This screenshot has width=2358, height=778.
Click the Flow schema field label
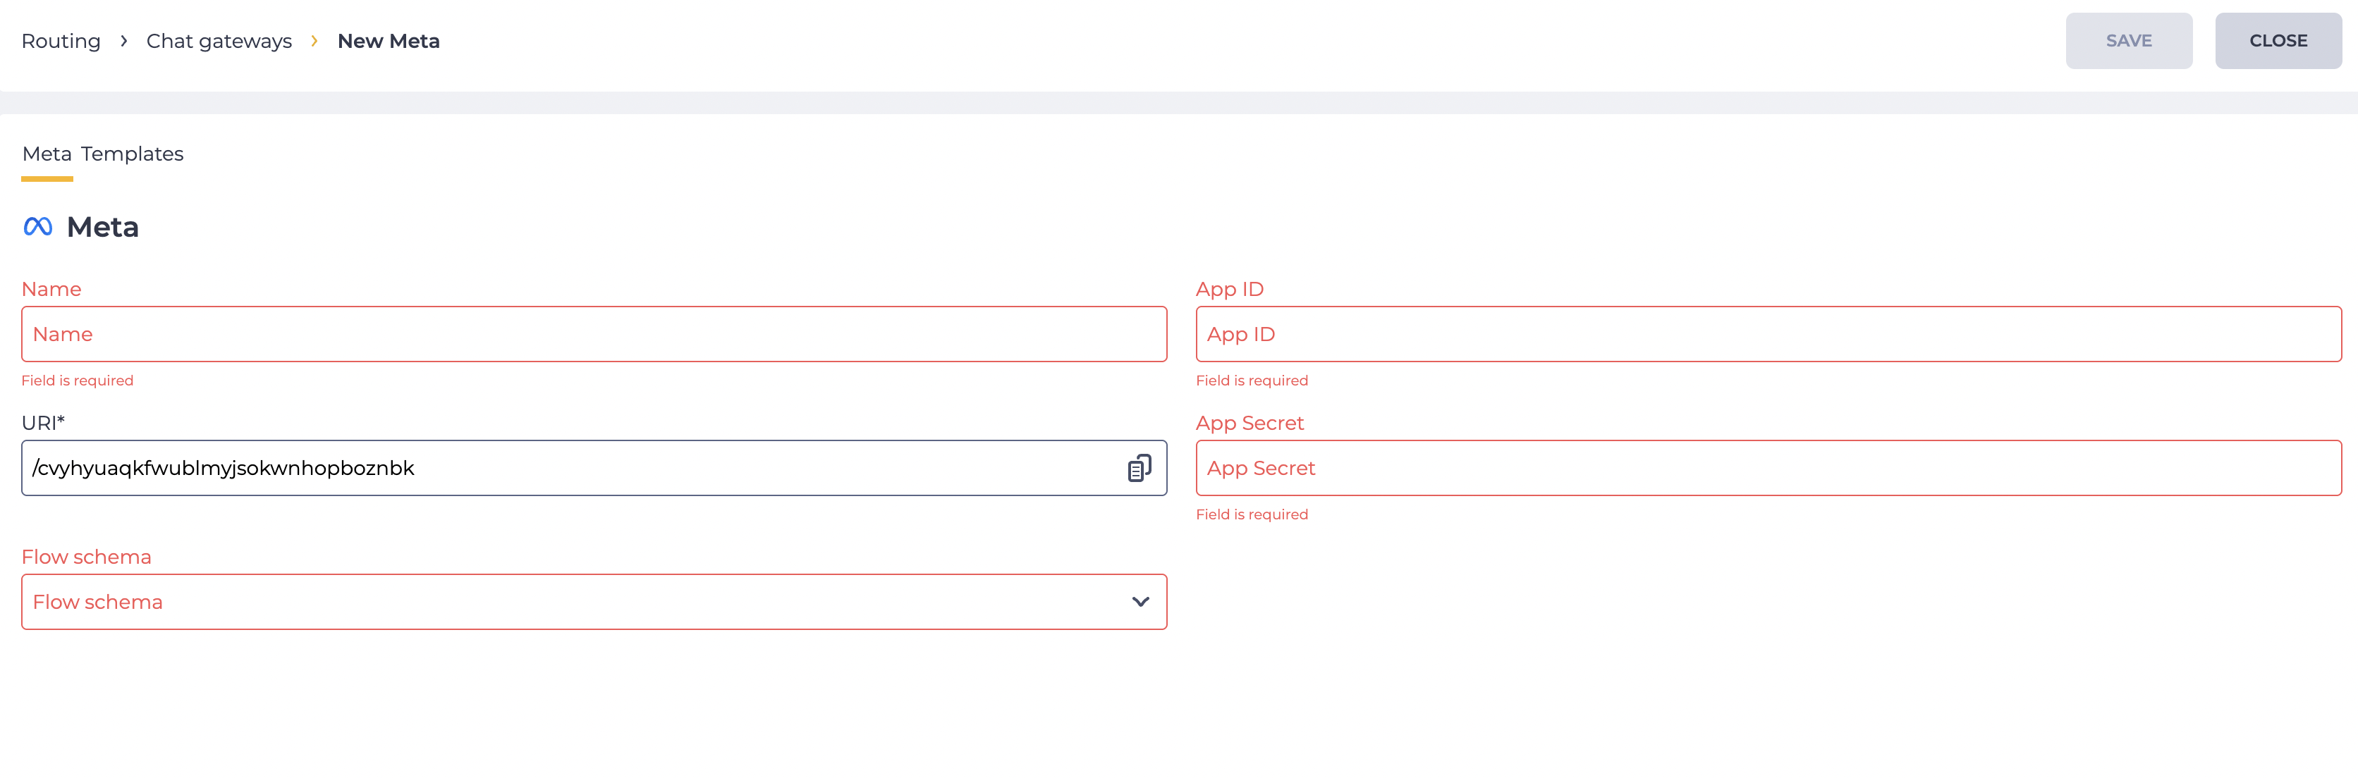pos(86,557)
